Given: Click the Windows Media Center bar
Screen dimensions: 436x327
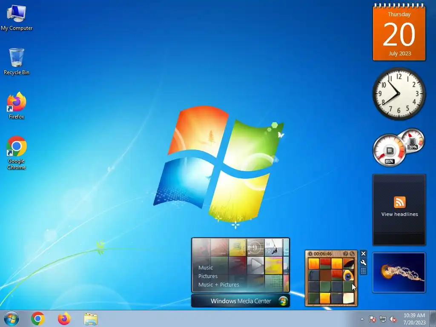Looking at the screenshot, I should [x=241, y=301].
